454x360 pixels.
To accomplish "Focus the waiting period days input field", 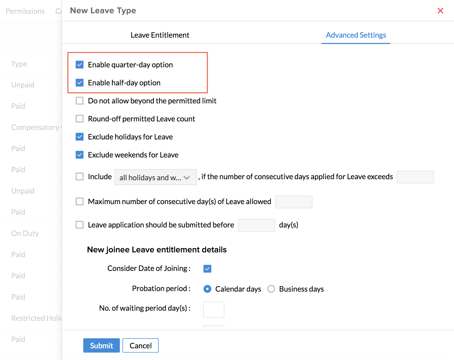I will pos(213,309).
